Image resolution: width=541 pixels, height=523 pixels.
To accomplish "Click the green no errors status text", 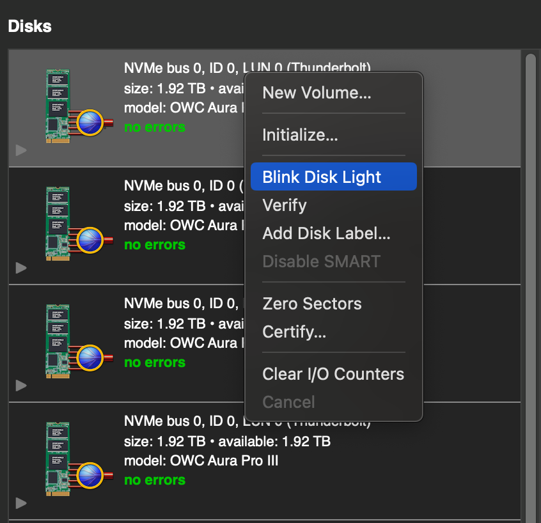I will pyautogui.click(x=154, y=127).
